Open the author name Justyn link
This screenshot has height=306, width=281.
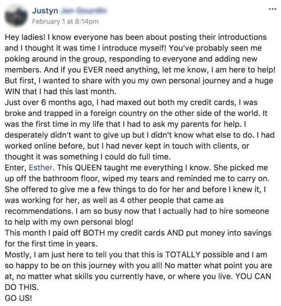45,11
